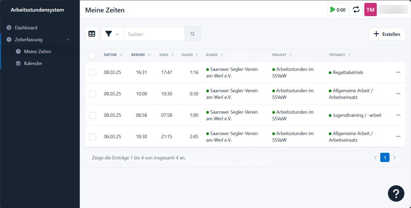Click the magnifying glass search button

coord(193,34)
